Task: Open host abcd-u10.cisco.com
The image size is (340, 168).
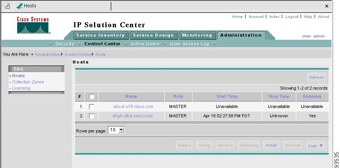Action: [133, 106]
